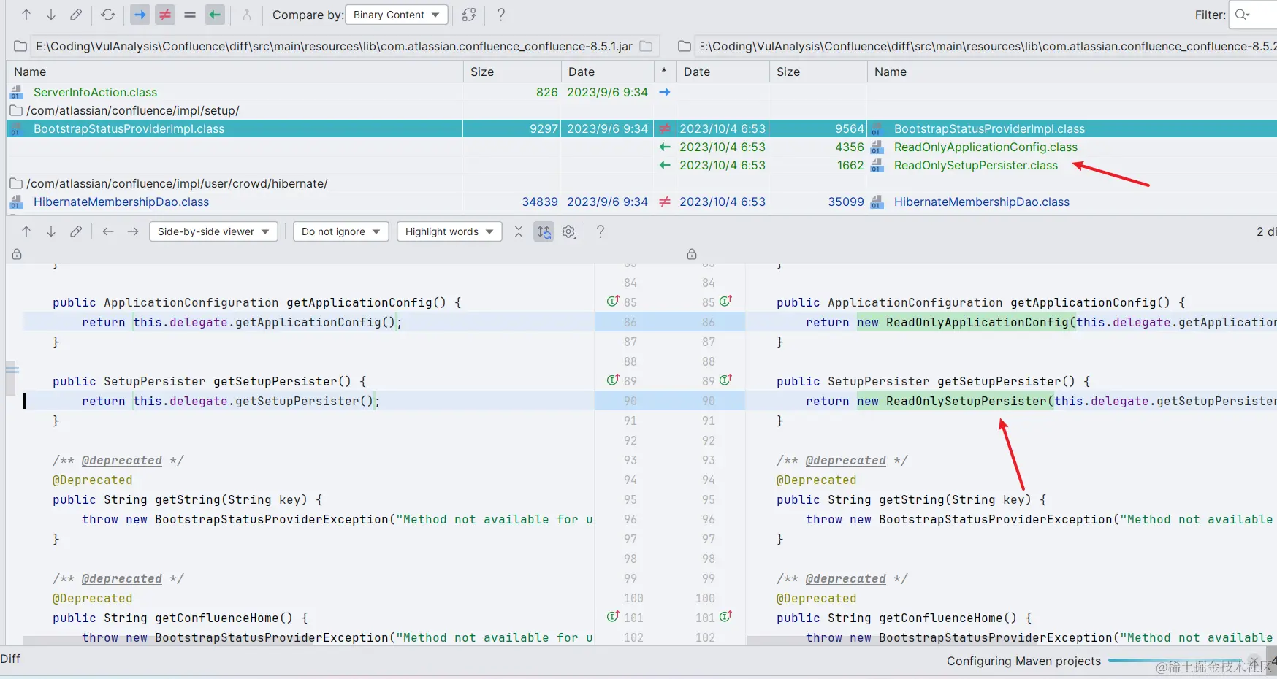Image resolution: width=1277 pixels, height=679 pixels.
Task: Browse folder for the left jar path
Action: [646, 46]
